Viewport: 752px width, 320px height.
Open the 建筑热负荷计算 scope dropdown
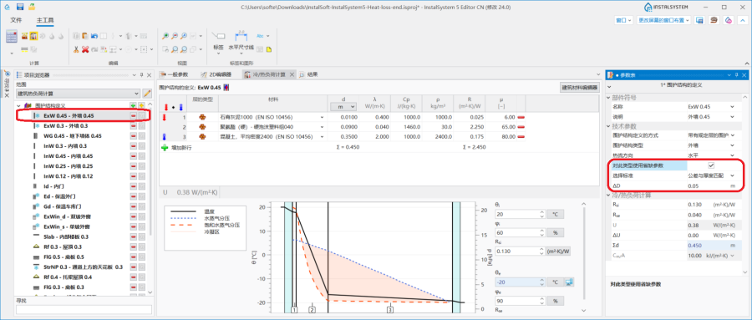pos(78,93)
